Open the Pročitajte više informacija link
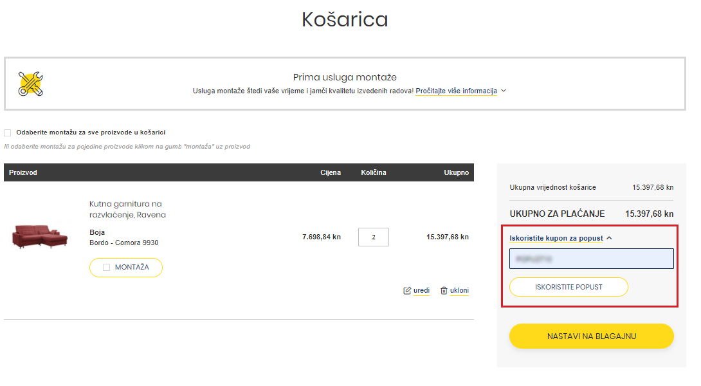Screen dimensions: 701x386 click(x=456, y=91)
